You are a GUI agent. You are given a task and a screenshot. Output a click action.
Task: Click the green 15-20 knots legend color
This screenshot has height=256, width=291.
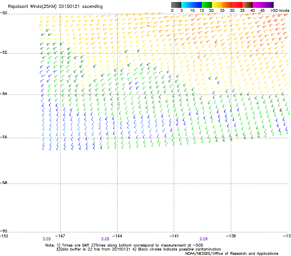coord(207,5)
